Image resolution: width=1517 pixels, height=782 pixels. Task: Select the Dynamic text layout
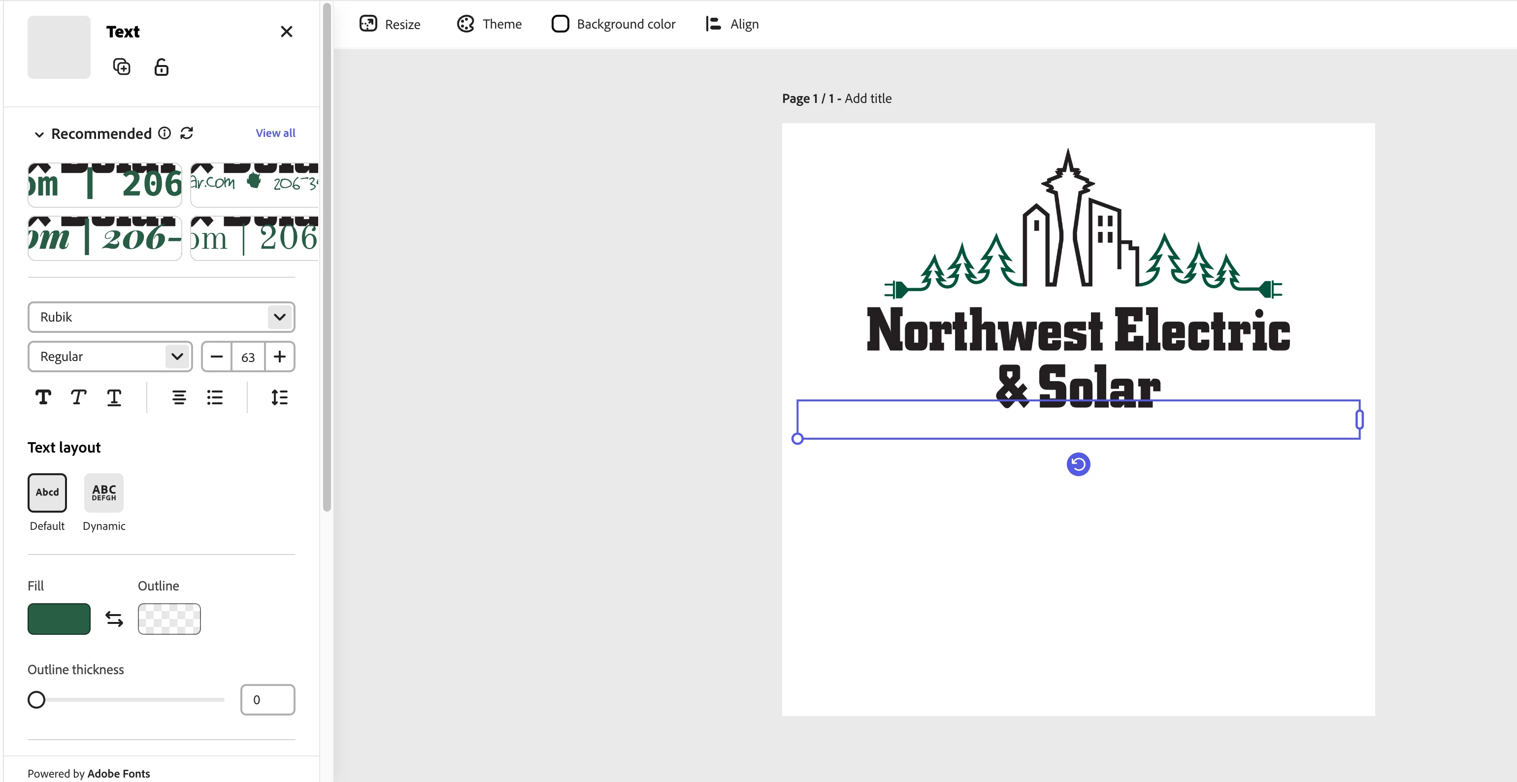(103, 493)
